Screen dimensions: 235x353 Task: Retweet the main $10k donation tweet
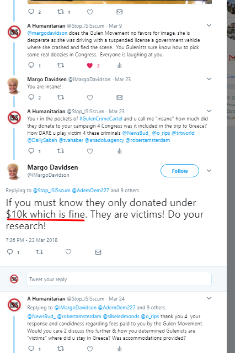point(39,252)
